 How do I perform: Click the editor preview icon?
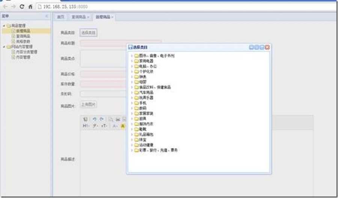(110, 119)
